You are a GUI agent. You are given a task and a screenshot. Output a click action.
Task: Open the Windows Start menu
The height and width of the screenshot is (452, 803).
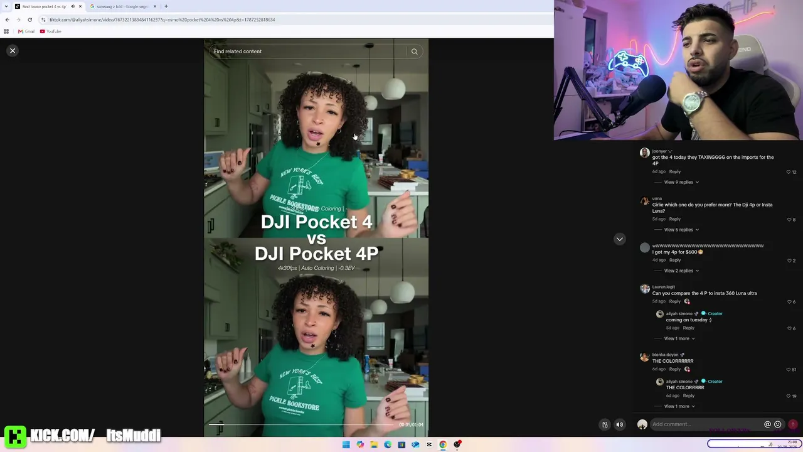pos(346,444)
